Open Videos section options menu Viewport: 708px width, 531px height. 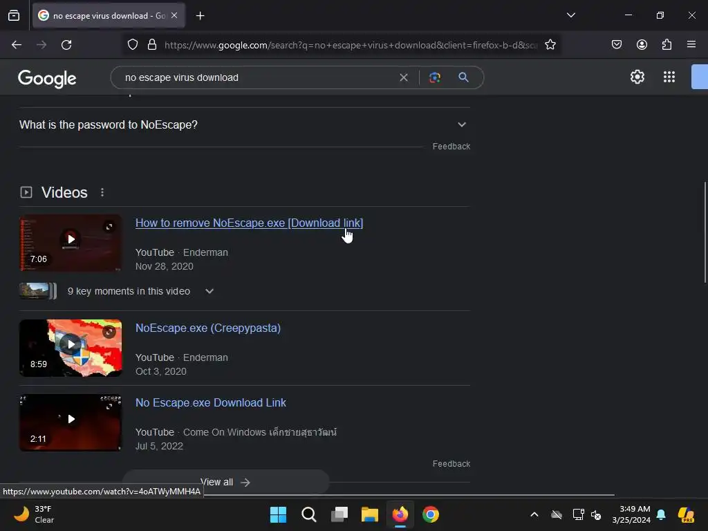tap(102, 192)
